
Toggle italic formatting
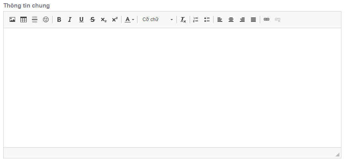tap(70, 19)
